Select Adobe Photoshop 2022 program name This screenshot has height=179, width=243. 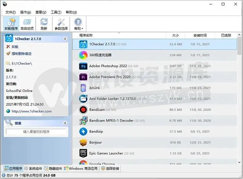[108, 66]
